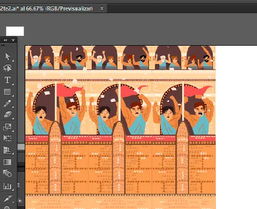Click the white rectangle above the toolbar
Screen dimensions: 257x209
pos(15,31)
